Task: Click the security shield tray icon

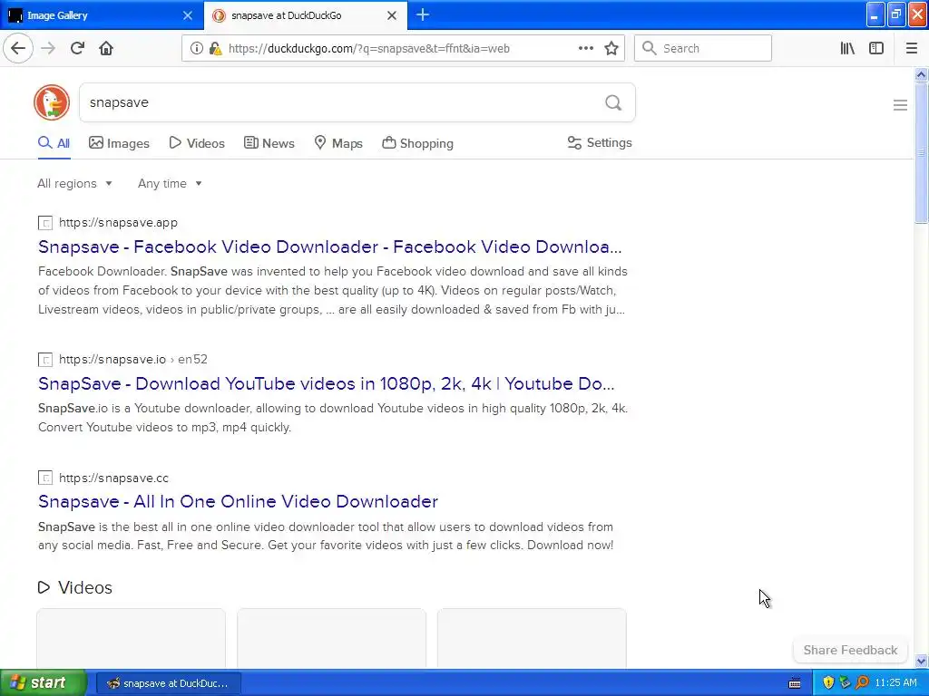Action: (x=828, y=682)
